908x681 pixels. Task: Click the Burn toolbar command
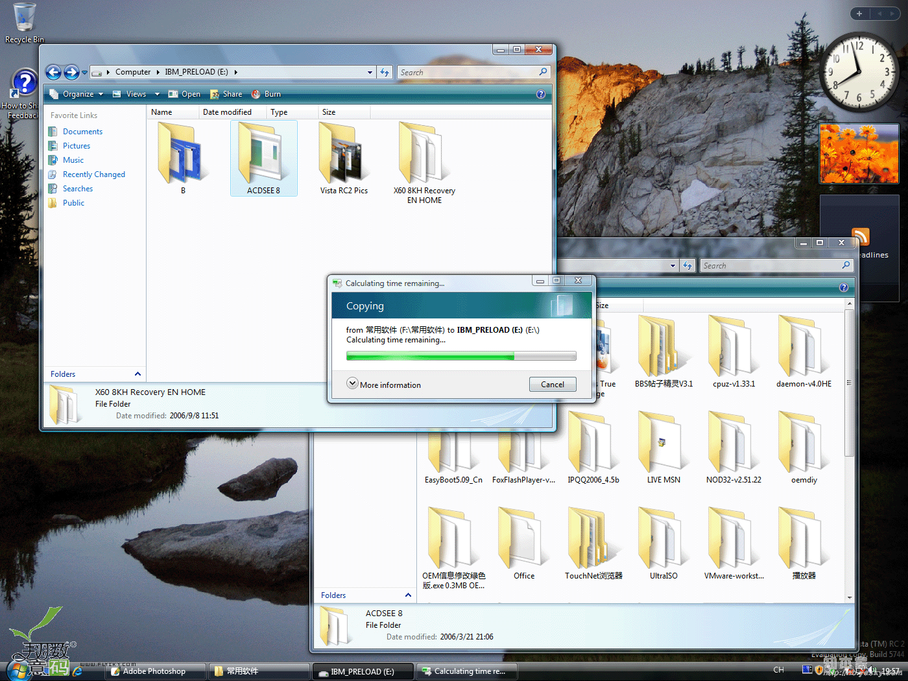[266, 94]
